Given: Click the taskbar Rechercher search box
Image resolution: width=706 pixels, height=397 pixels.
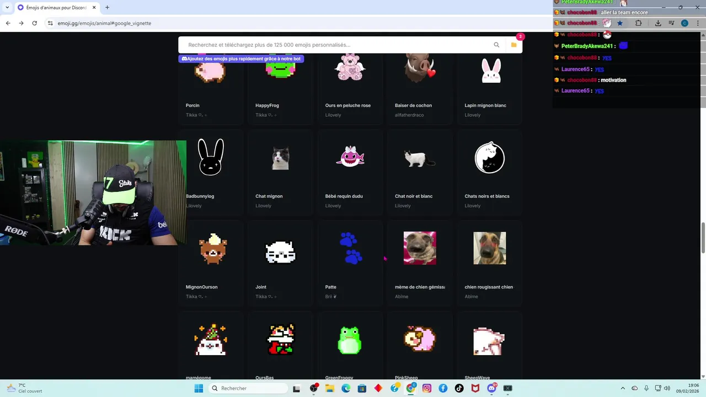Looking at the screenshot, I should coord(248,388).
